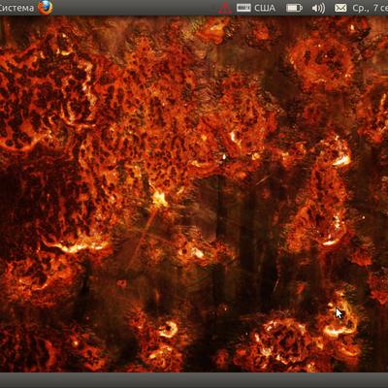Reveal the volume slider from speaker icon
This screenshot has width=388, height=388.
[x=318, y=8]
